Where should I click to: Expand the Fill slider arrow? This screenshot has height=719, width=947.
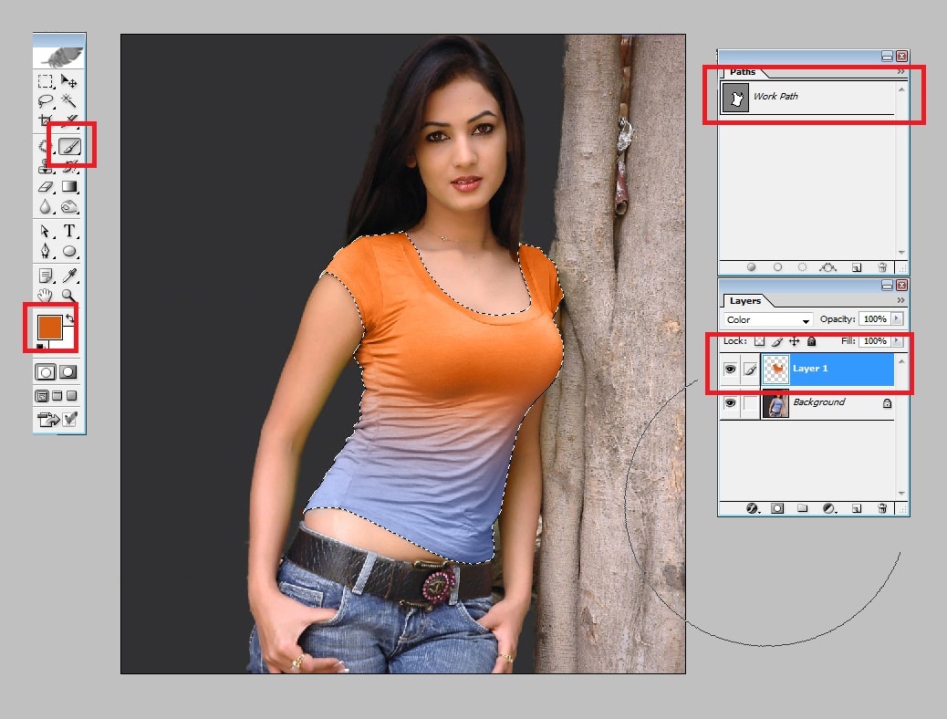coord(897,341)
